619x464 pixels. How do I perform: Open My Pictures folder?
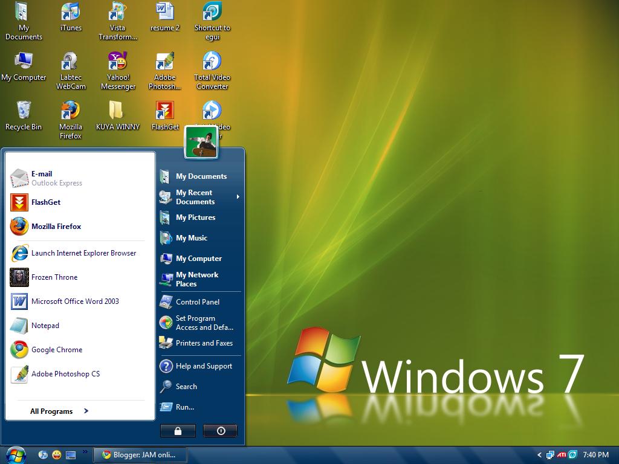(x=199, y=217)
